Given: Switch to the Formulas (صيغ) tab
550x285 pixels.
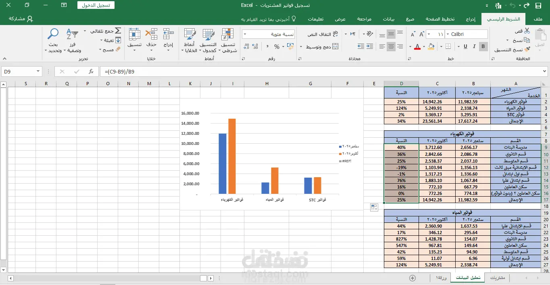Looking at the screenshot, I should (410, 19).
